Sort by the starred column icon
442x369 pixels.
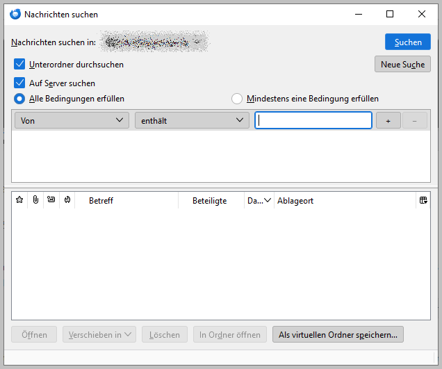pyautogui.click(x=19, y=200)
